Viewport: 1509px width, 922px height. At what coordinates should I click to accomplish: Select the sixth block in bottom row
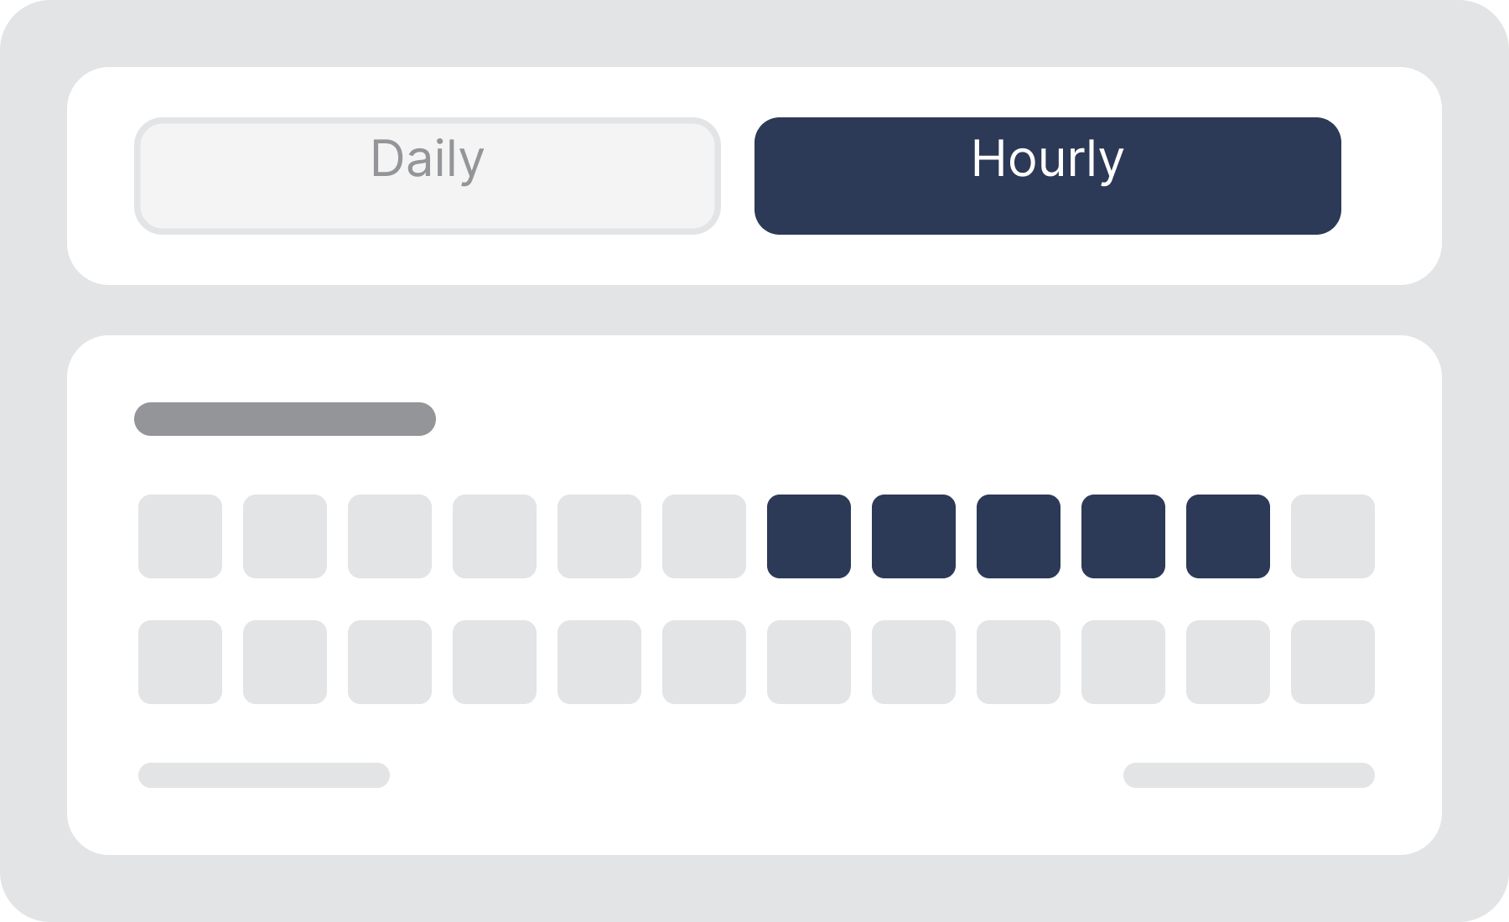[x=704, y=662]
